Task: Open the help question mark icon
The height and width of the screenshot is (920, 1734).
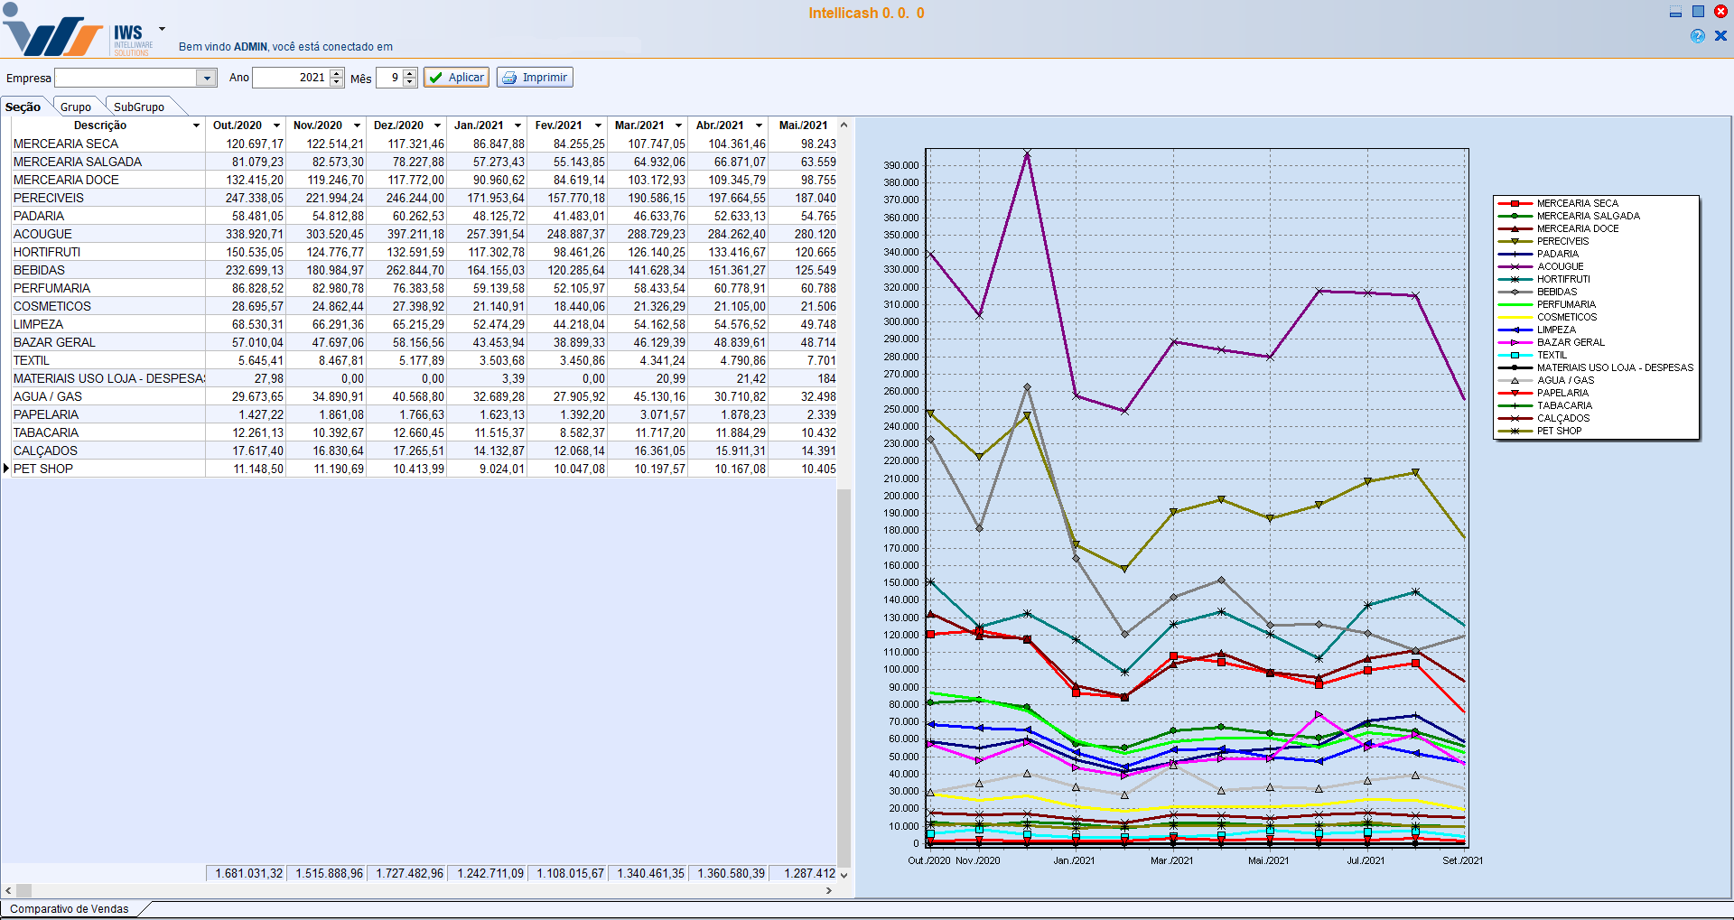Action: click(x=1698, y=36)
